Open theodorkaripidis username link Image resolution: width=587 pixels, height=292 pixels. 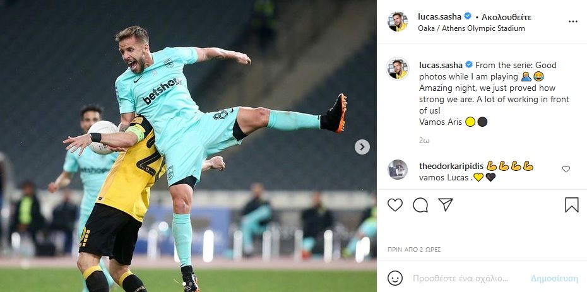click(451, 166)
